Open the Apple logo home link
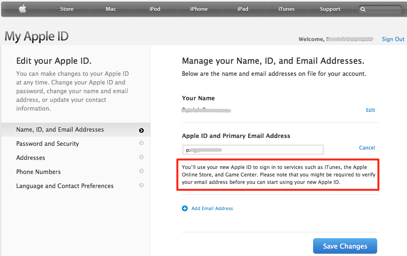Viewport: 407px width, 256px height. (x=23, y=9)
